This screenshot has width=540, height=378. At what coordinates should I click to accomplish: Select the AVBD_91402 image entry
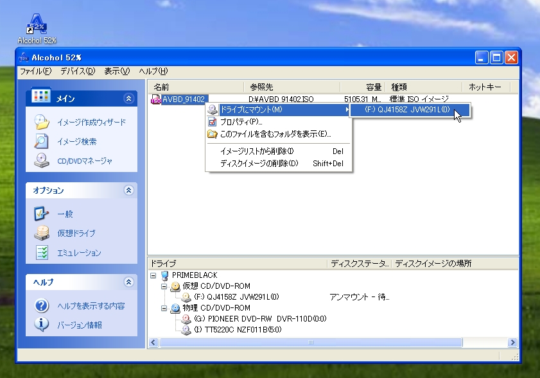tap(184, 99)
